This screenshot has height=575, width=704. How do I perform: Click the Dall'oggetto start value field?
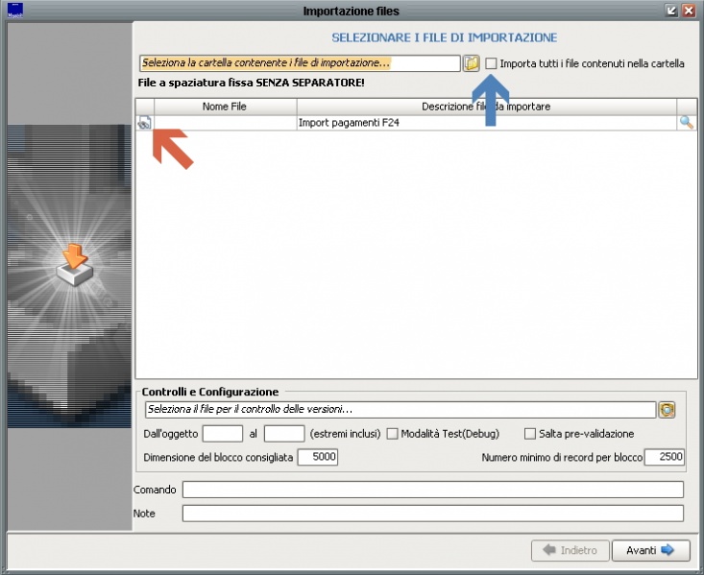223,434
